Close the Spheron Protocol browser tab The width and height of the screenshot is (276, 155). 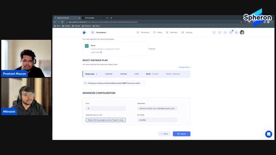(x=79, y=18)
